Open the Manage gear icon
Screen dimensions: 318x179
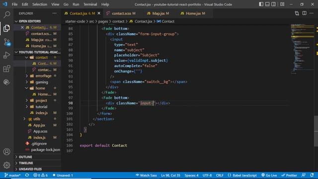tap(6, 165)
